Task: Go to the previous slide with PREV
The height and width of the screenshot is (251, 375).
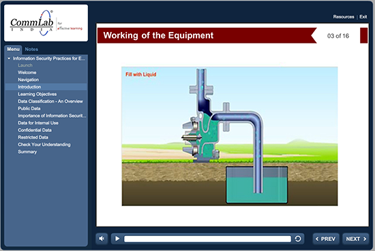Action: [x=326, y=239]
